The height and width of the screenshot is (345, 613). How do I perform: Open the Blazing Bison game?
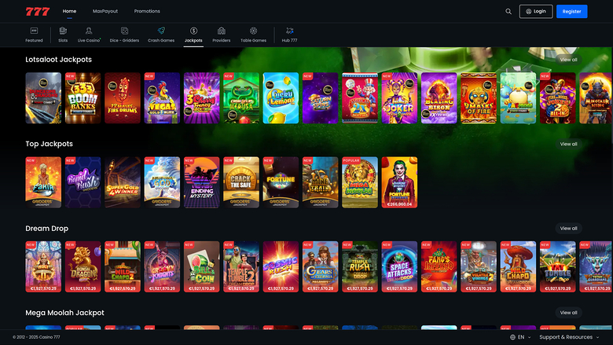pyautogui.click(x=439, y=98)
